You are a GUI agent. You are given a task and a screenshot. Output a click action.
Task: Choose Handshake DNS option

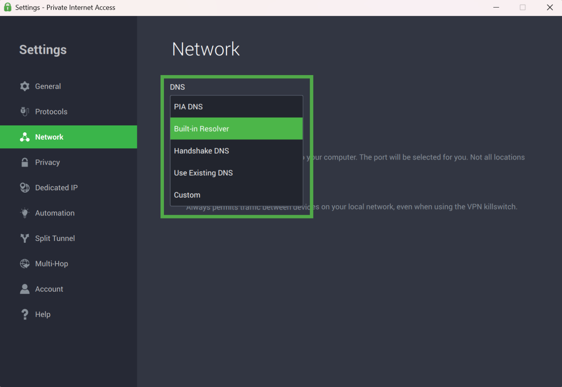[x=236, y=151]
